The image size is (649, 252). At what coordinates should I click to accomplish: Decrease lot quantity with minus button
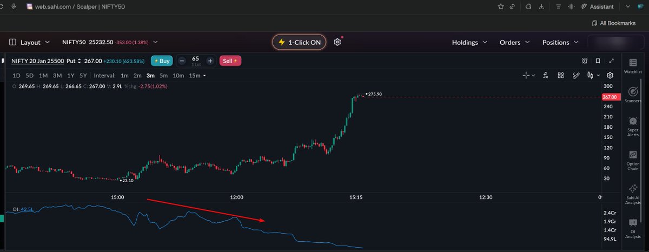click(182, 61)
